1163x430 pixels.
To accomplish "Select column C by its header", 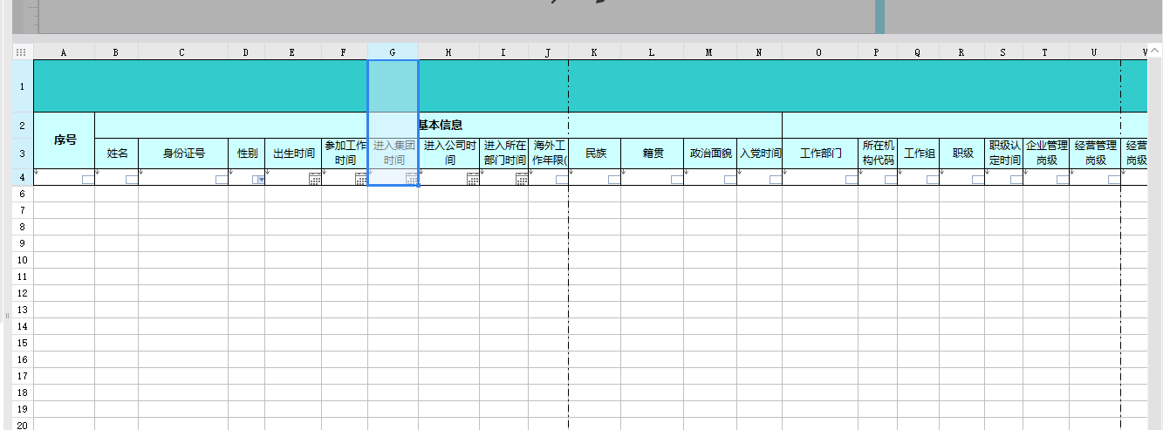I will [x=183, y=52].
